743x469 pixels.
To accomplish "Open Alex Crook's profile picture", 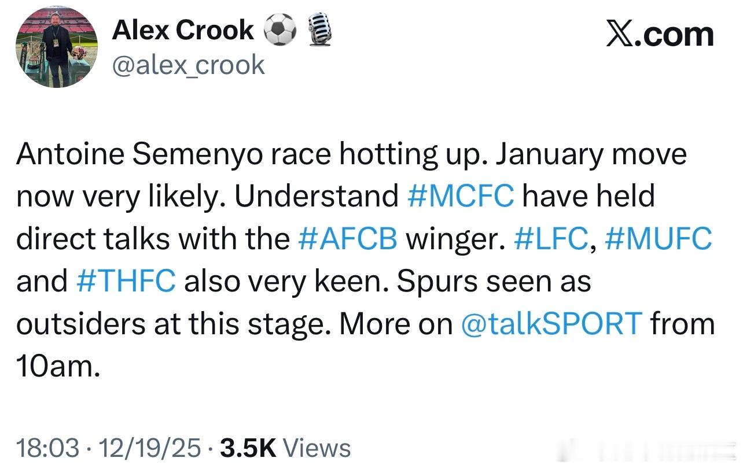I will 57,47.
